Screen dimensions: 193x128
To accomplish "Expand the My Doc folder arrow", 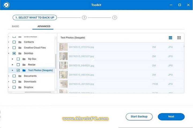I will tap(12, 59).
